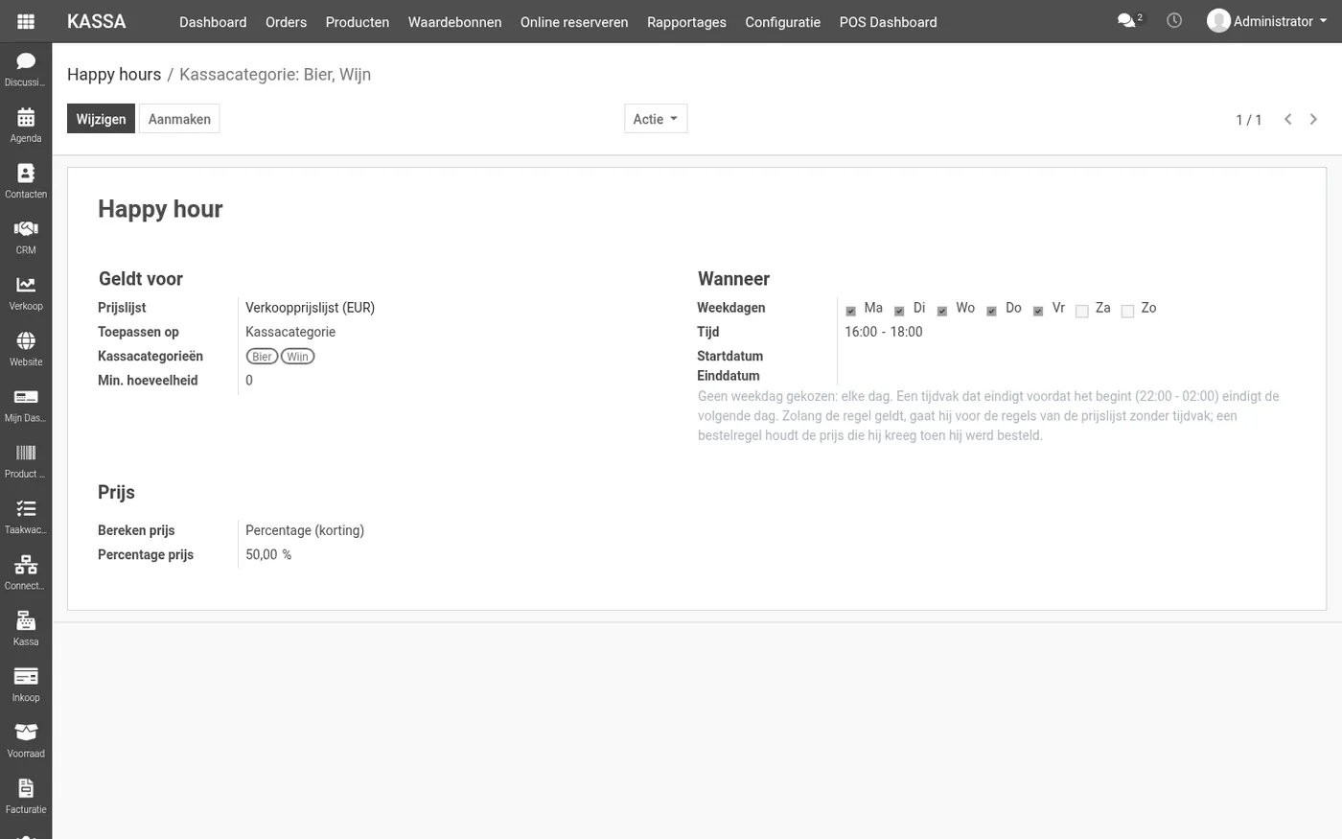Toggle the Wo weekday checkbox

coord(942,311)
